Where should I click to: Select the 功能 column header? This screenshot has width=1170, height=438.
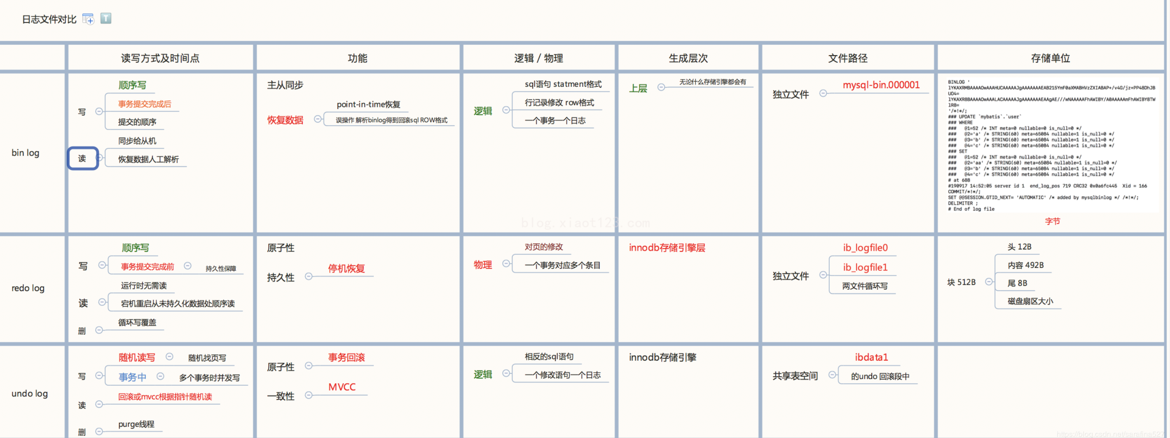click(x=358, y=58)
